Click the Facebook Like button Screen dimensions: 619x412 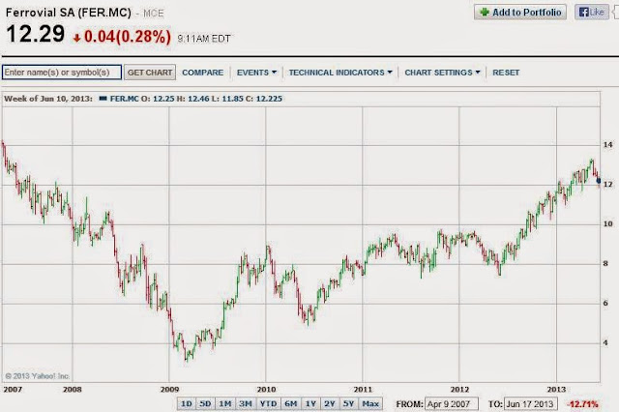(x=591, y=13)
